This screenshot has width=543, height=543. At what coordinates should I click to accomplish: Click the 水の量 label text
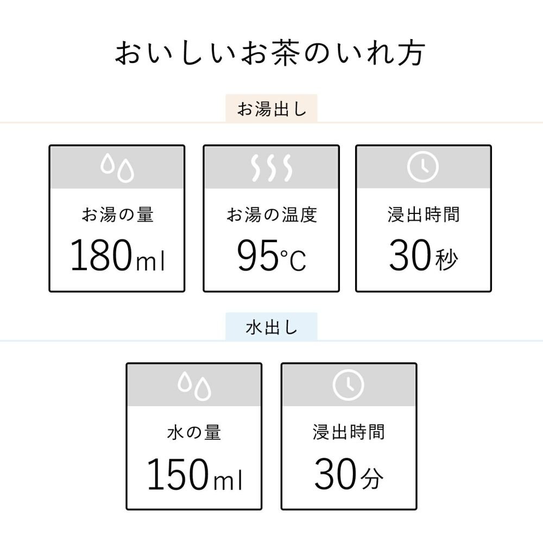(x=194, y=433)
